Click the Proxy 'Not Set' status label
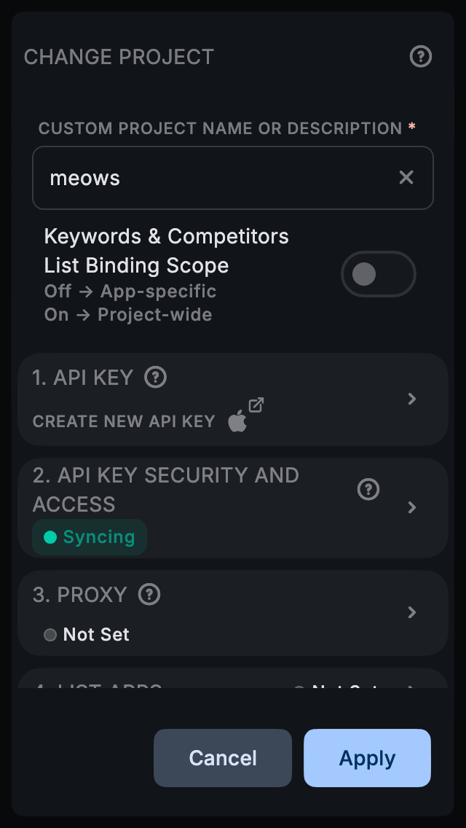The width and height of the screenshot is (466, 828). [95, 635]
